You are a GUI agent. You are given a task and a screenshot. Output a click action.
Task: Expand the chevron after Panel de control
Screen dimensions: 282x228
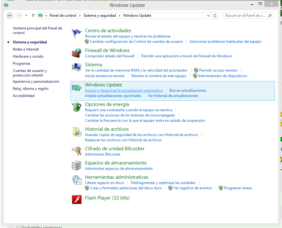[x=80, y=15]
